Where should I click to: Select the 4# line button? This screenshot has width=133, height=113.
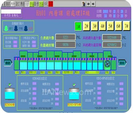(102, 26)
